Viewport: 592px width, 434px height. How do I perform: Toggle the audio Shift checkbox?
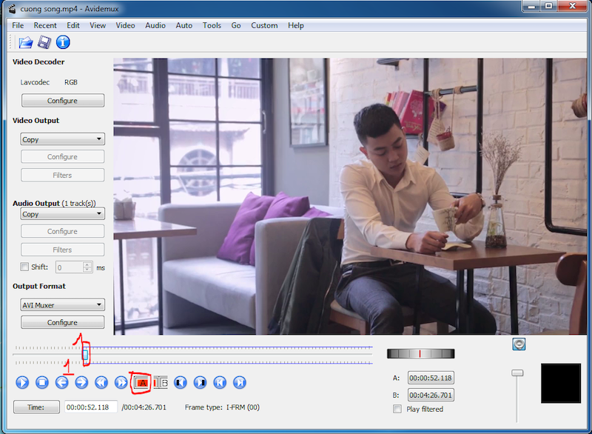[23, 267]
